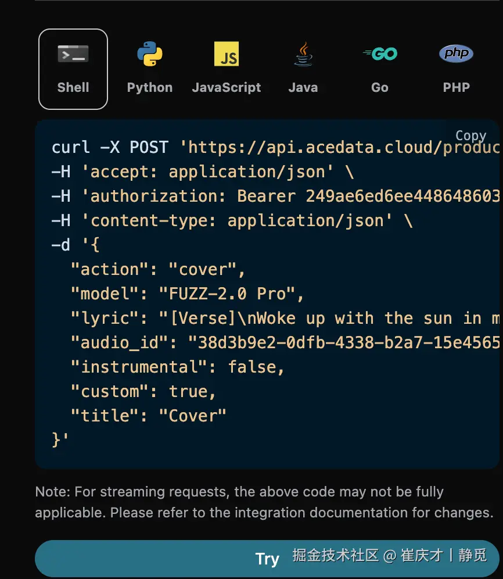Click the "action": "cover" line
The height and width of the screenshot is (579, 503).
coord(158,269)
